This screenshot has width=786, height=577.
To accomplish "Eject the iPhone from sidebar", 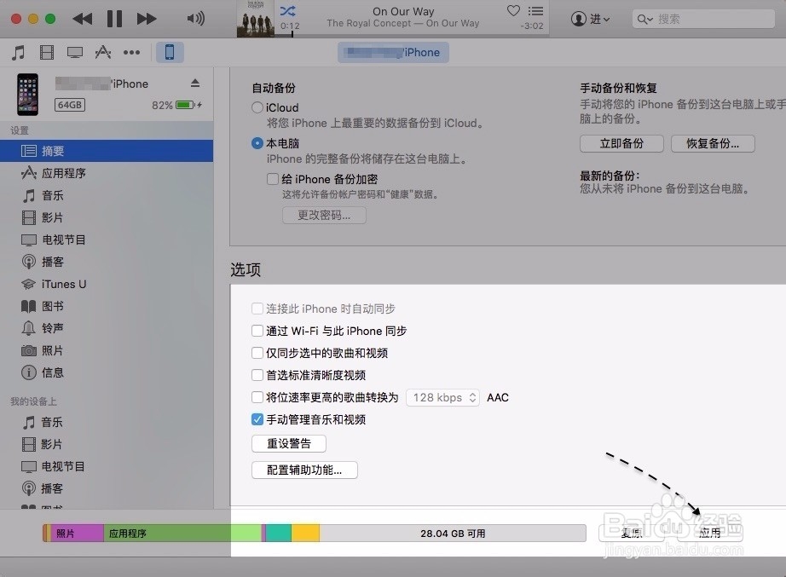I will tap(195, 84).
